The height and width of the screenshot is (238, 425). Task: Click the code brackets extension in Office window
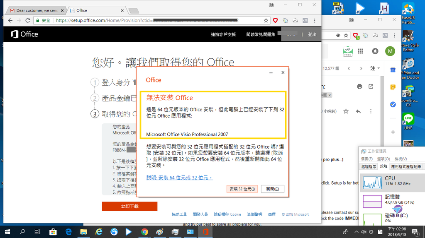coord(305,21)
